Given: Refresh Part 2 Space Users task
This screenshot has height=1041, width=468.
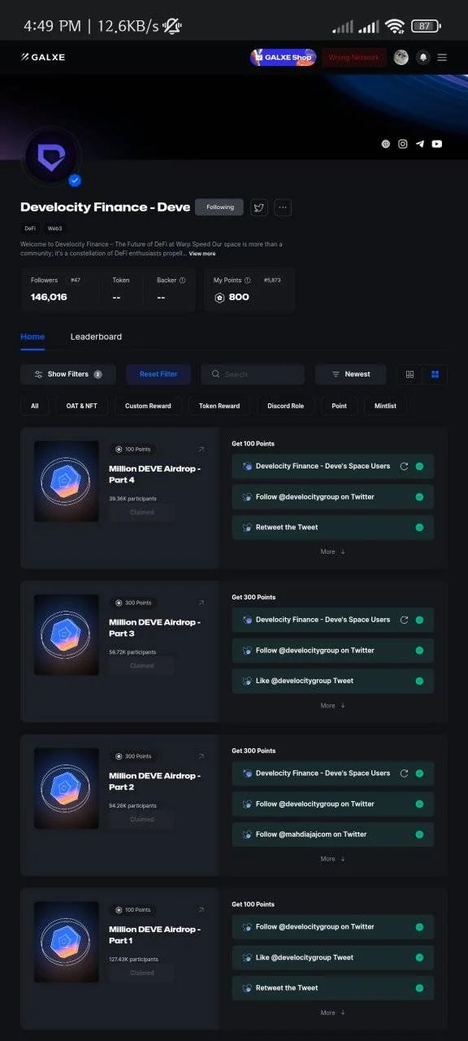Looking at the screenshot, I should 404,773.
